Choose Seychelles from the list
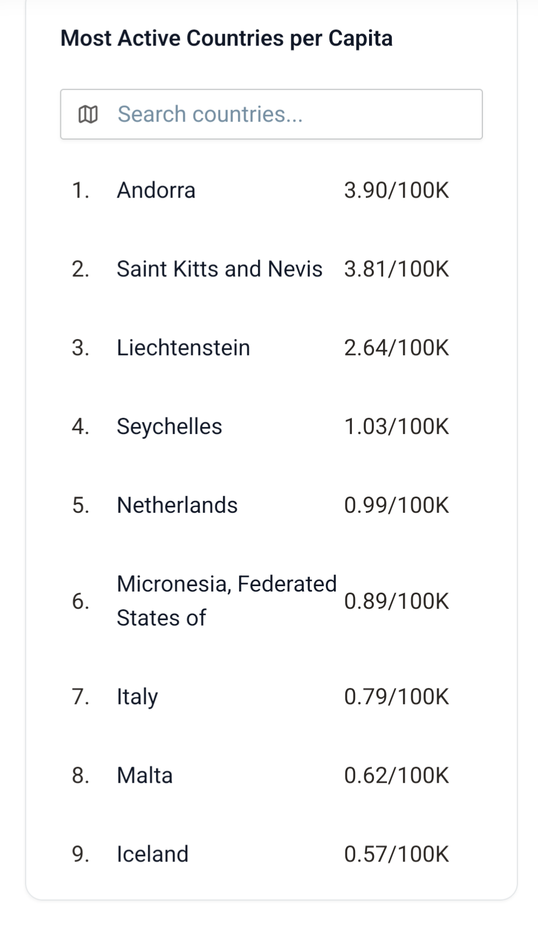The width and height of the screenshot is (538, 937). tap(169, 427)
